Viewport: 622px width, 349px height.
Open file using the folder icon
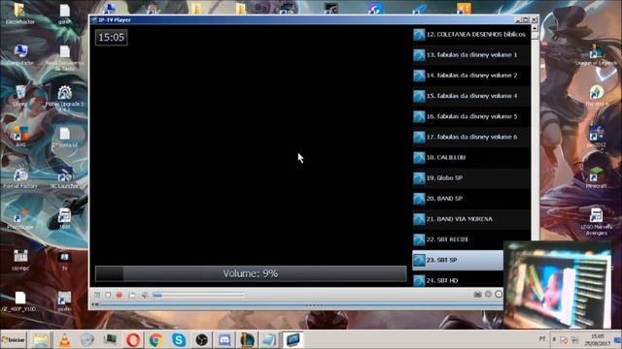(x=132, y=295)
